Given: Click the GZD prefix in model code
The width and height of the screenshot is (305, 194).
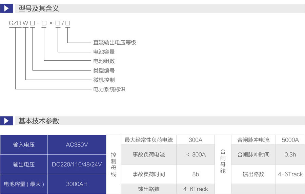Looking at the screenshot, I should pos(15,23).
